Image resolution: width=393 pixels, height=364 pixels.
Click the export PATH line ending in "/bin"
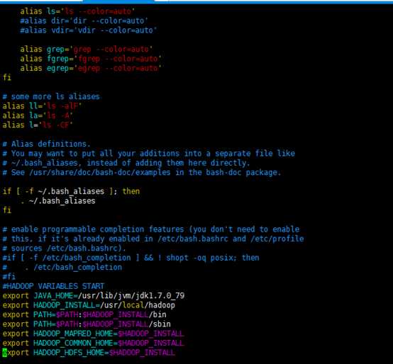click(84, 314)
